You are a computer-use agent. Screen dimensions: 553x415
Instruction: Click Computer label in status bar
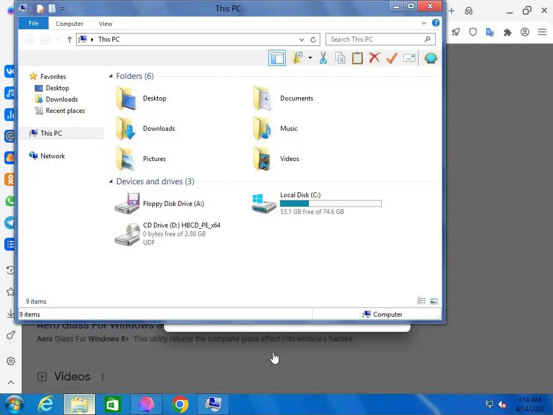[388, 314]
